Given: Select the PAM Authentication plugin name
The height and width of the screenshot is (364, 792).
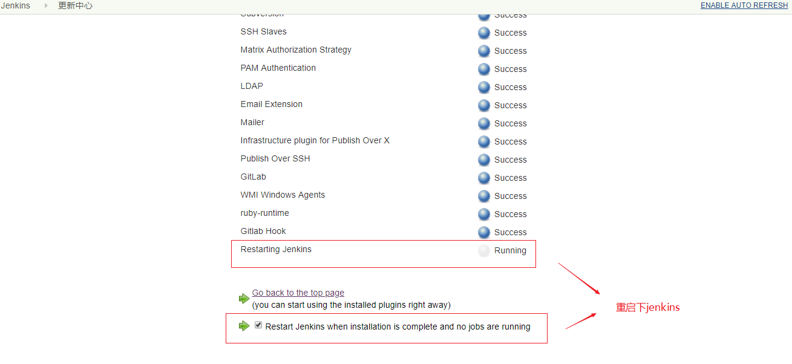Looking at the screenshot, I should (278, 68).
